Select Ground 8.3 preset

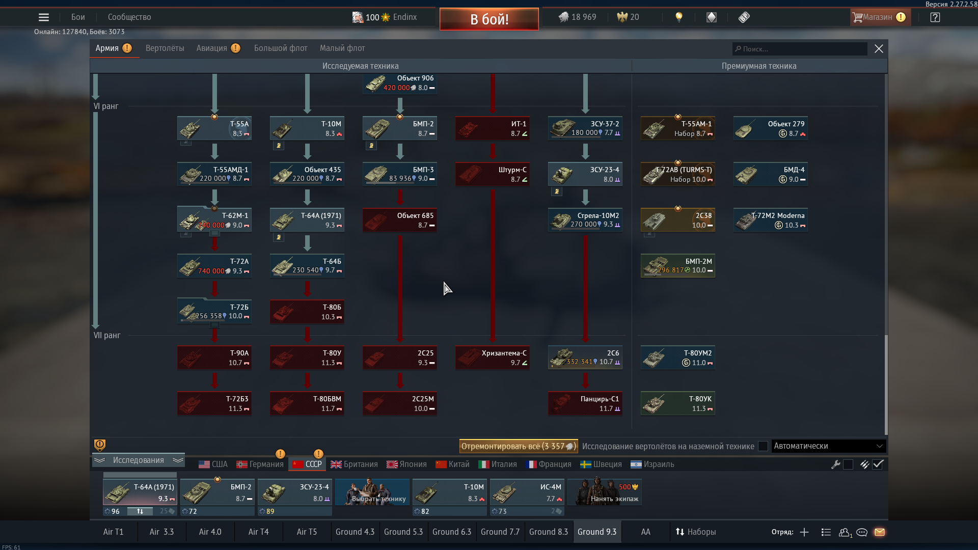tap(549, 532)
